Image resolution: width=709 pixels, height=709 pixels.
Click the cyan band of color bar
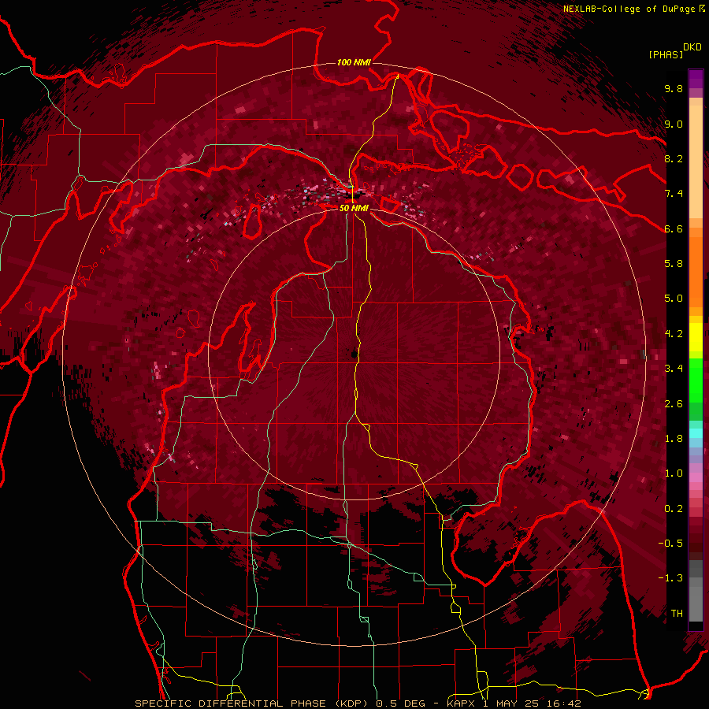pyautogui.click(x=696, y=433)
